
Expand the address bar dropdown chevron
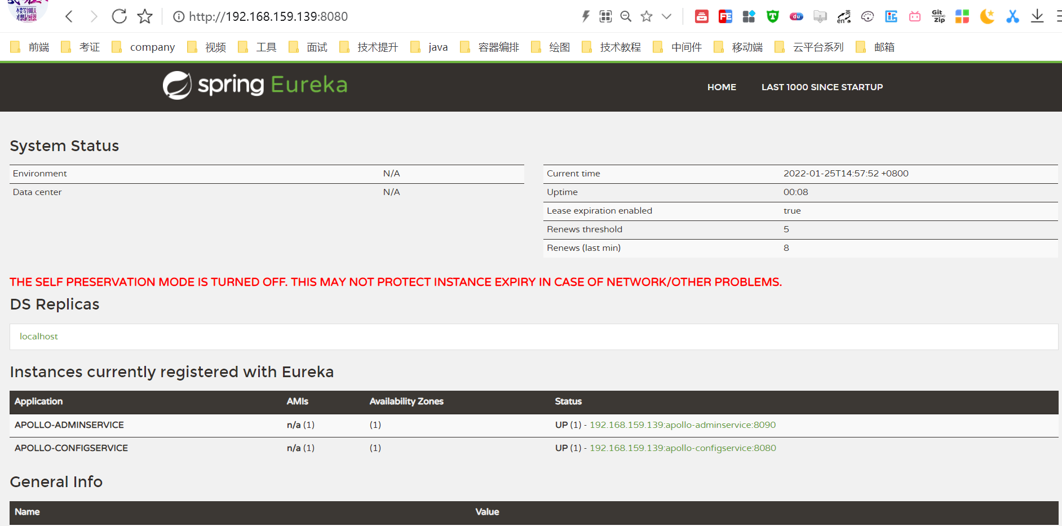[x=667, y=16]
